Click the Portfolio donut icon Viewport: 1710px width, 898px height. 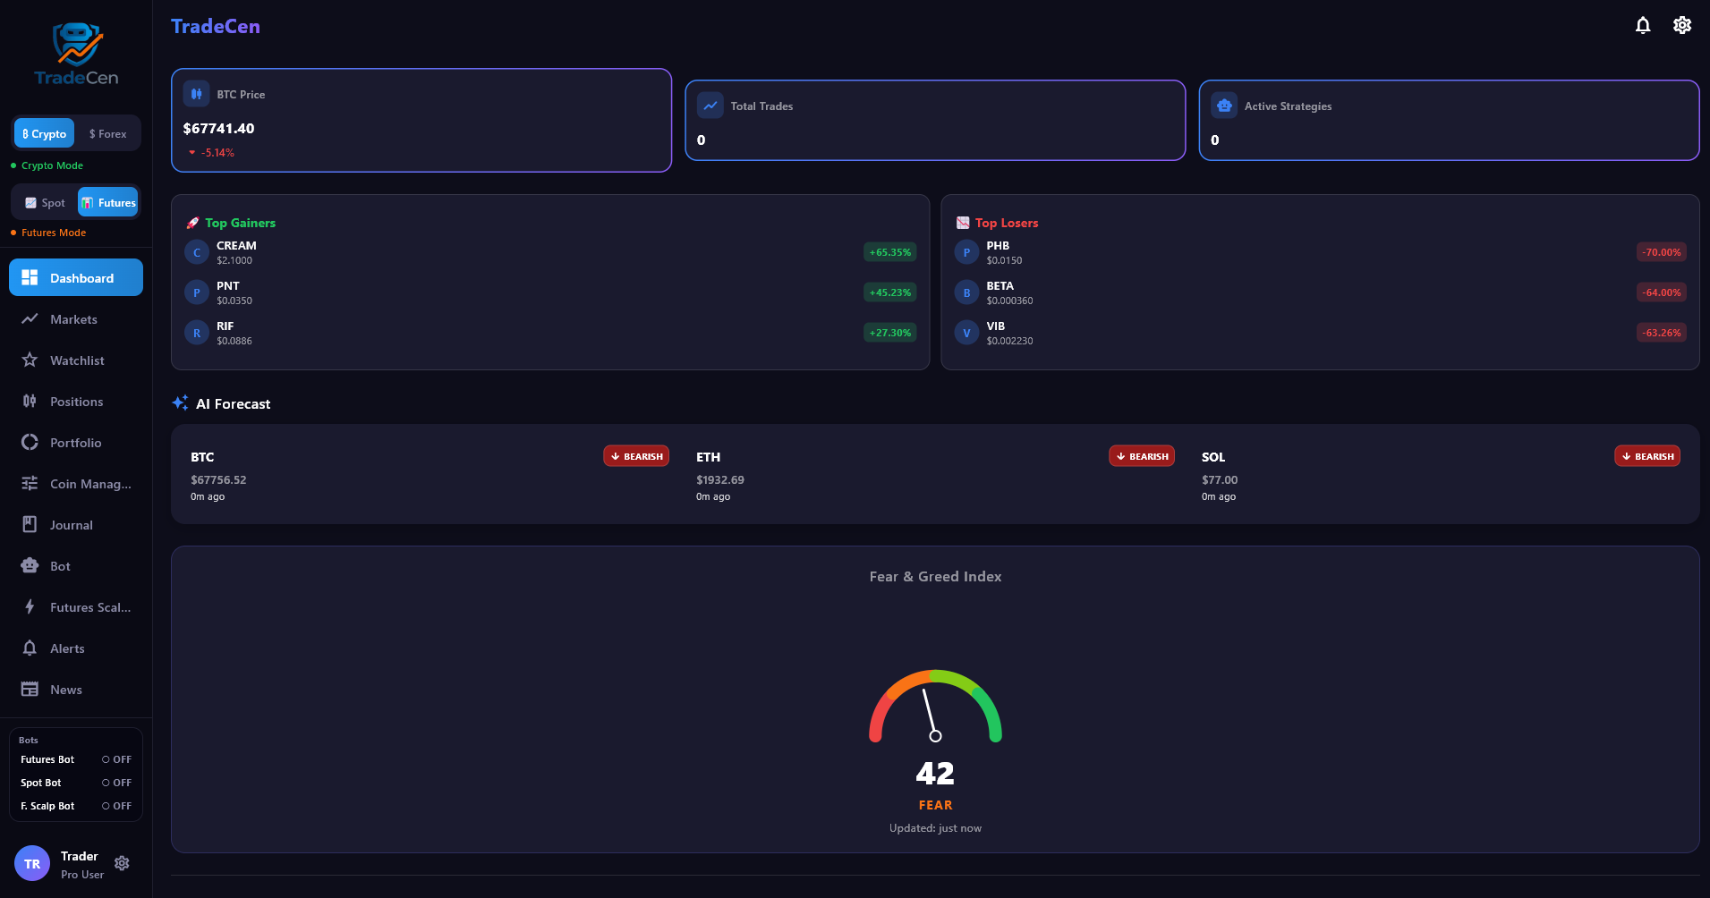(30, 442)
